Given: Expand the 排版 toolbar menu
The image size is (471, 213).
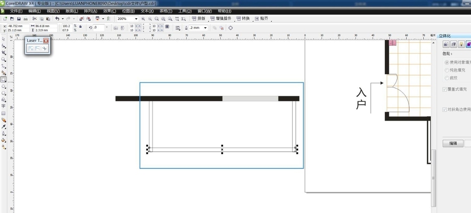Looking at the screenshot, I should click(199, 19).
